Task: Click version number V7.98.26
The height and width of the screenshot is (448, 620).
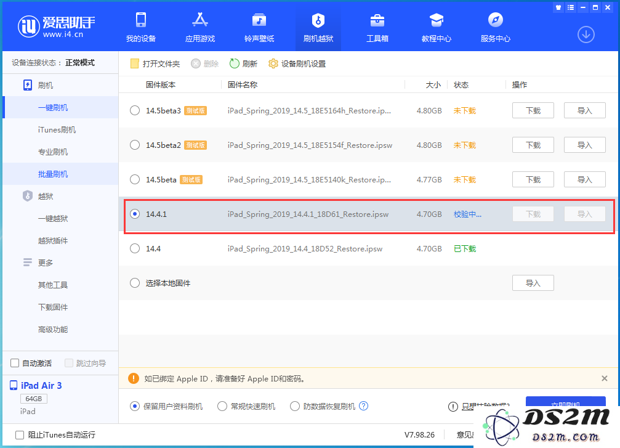Action: pyautogui.click(x=419, y=435)
